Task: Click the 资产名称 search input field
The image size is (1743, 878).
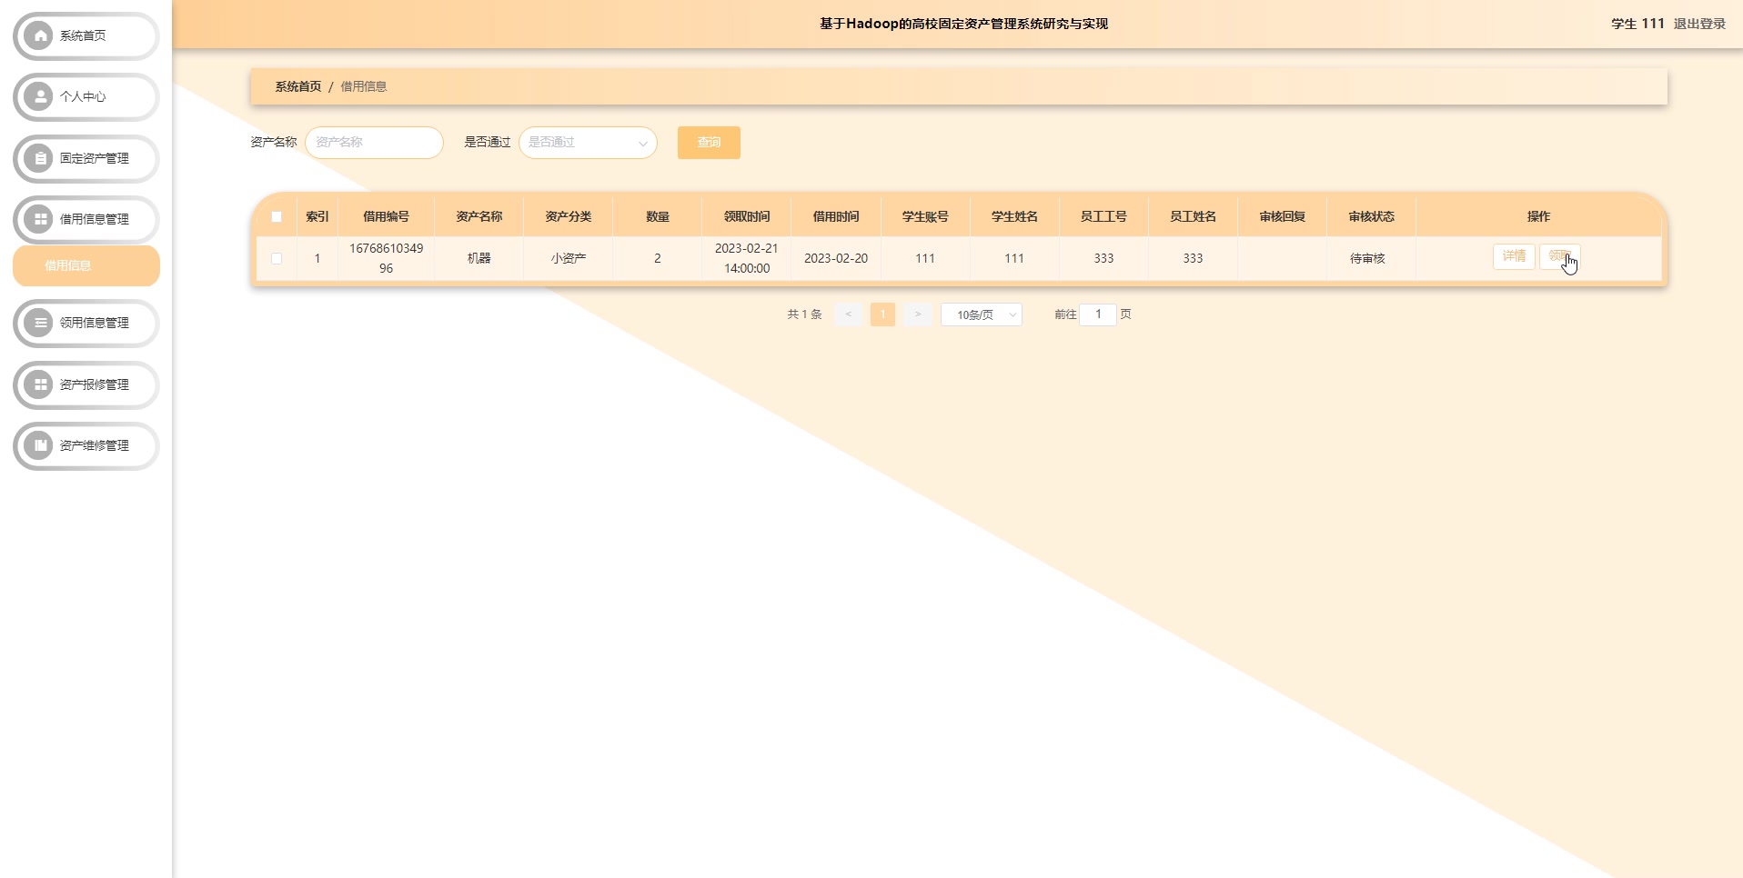Action: pyautogui.click(x=374, y=143)
